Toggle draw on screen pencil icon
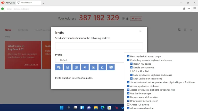 click(102, 67)
